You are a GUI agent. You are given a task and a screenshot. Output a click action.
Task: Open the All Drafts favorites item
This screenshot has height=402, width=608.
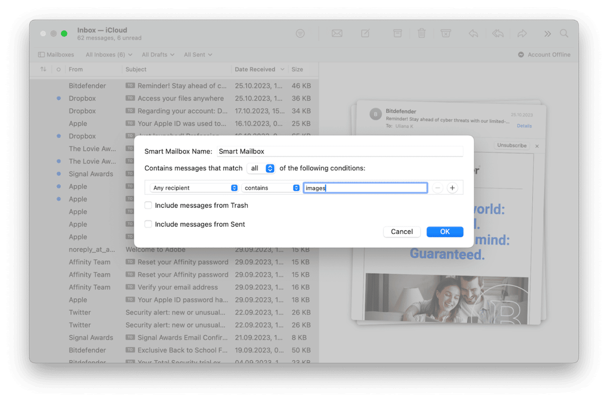click(157, 54)
